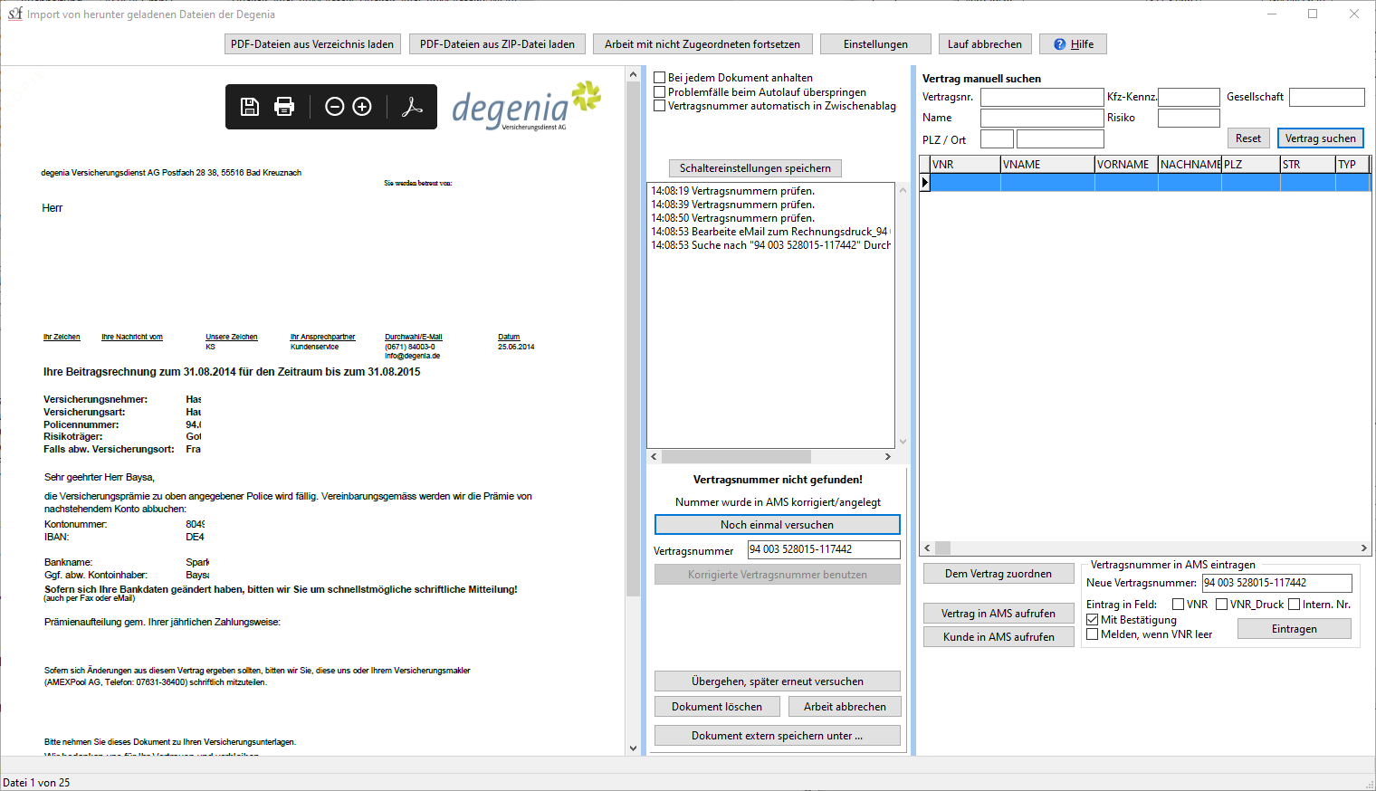Open Einstellungen
This screenshot has width=1376, height=791.
point(875,44)
